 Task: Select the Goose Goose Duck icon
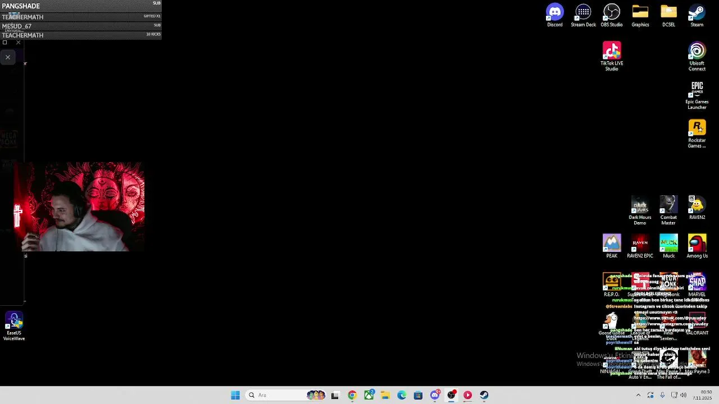tap(612, 325)
